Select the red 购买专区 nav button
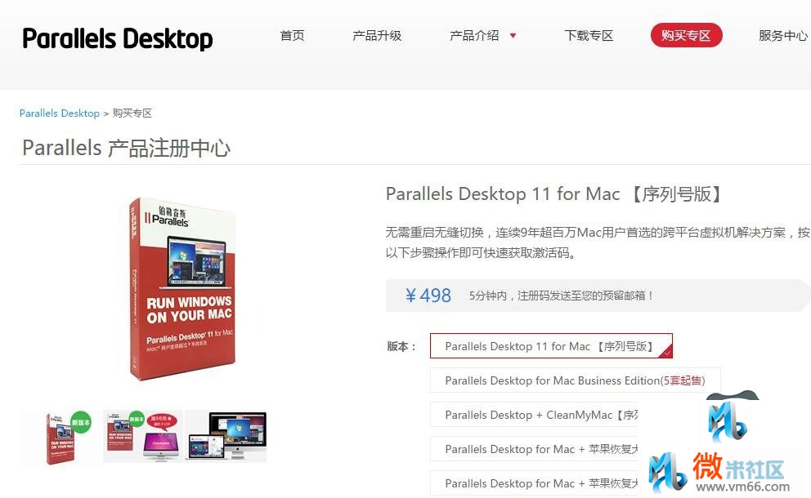The width and height of the screenshot is (811, 498). click(x=686, y=35)
